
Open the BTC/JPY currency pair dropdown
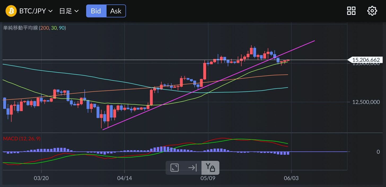tap(36, 11)
